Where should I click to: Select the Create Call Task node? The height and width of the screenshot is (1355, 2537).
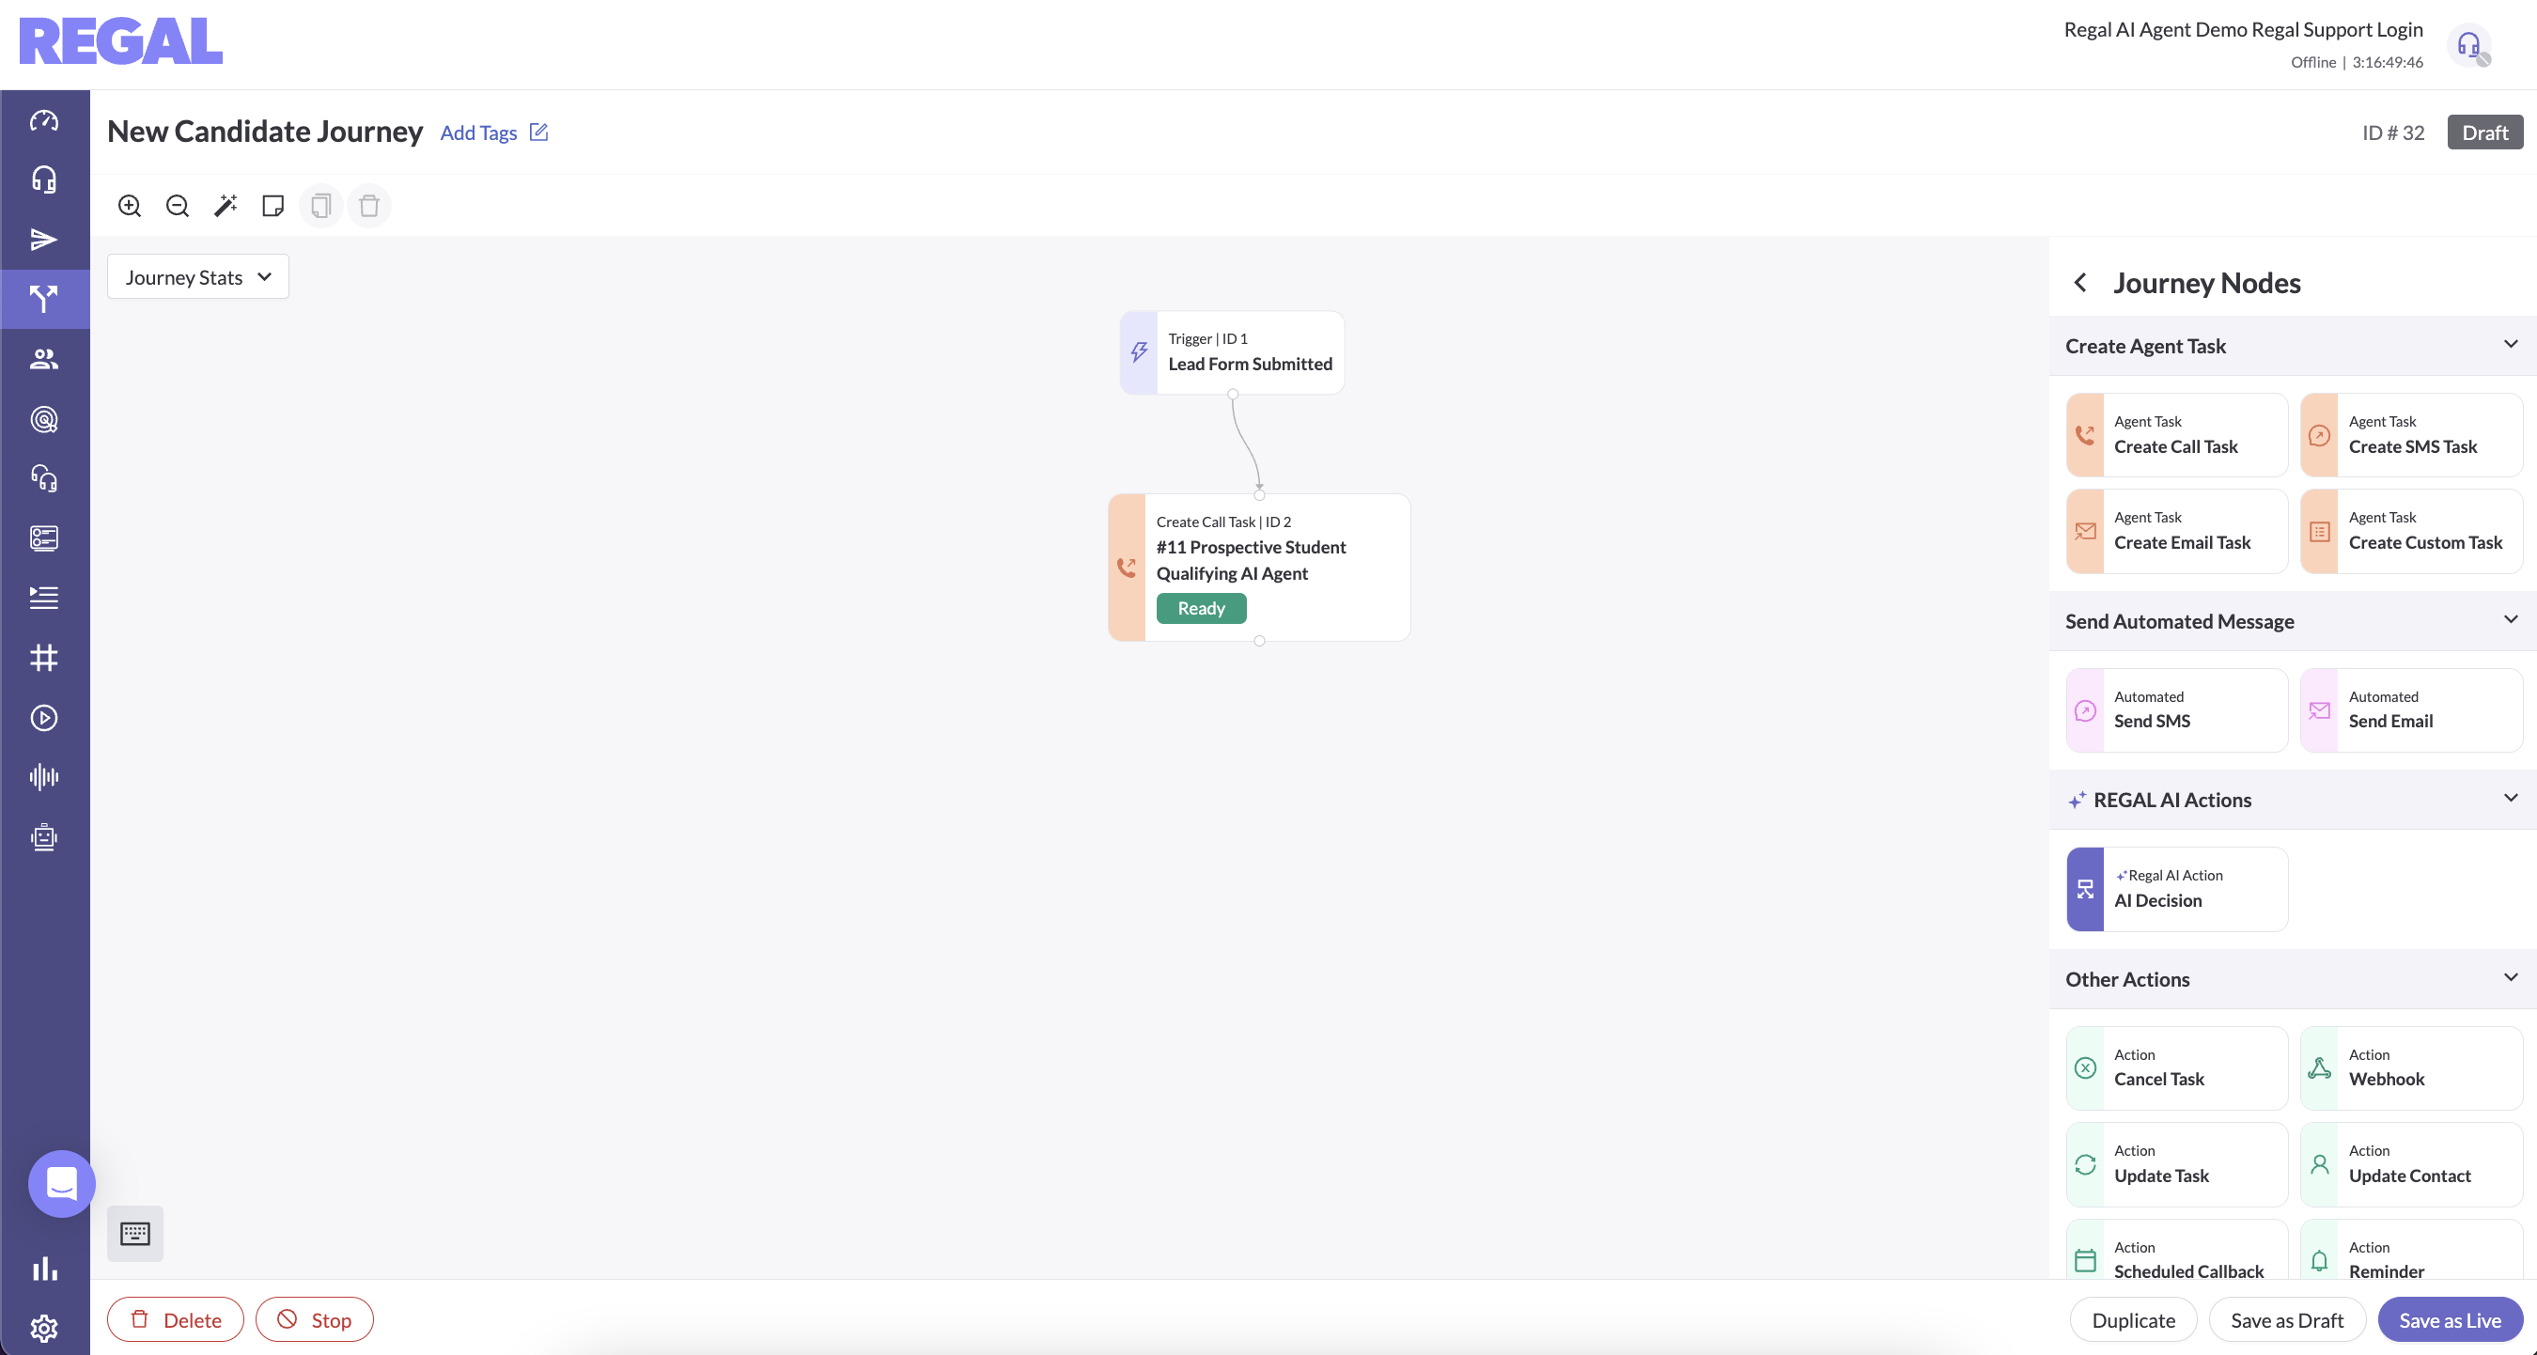click(x=2176, y=435)
